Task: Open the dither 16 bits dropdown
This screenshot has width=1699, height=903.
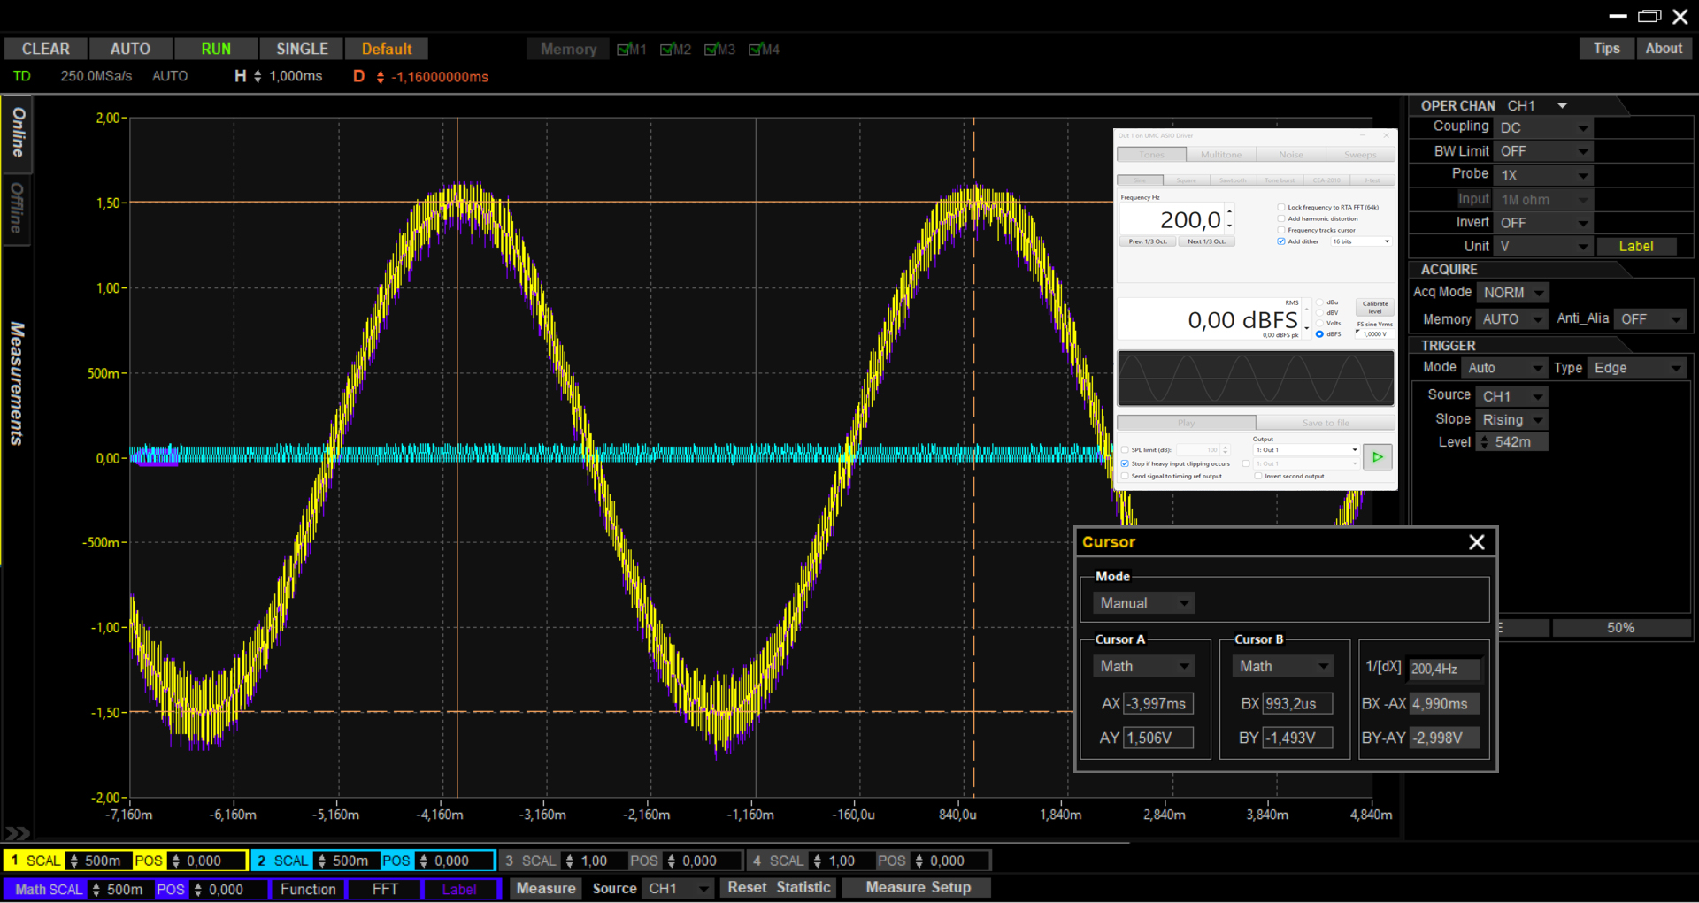Action: [1361, 241]
